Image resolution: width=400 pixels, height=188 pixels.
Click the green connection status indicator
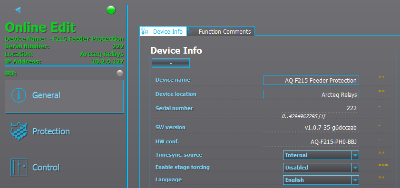pos(111,10)
